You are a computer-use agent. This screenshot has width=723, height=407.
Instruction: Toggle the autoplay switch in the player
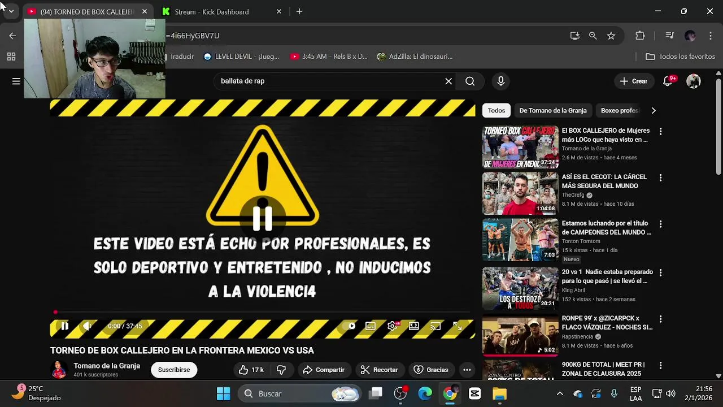[x=349, y=326]
